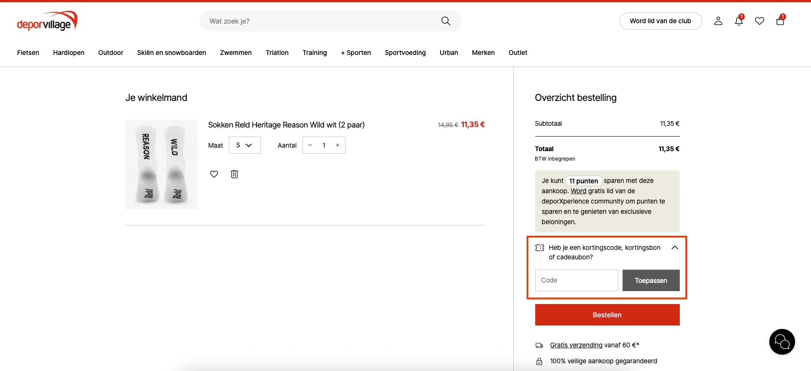811x371 pixels.
Task: Click the 11 punten badge
Action: click(x=584, y=181)
